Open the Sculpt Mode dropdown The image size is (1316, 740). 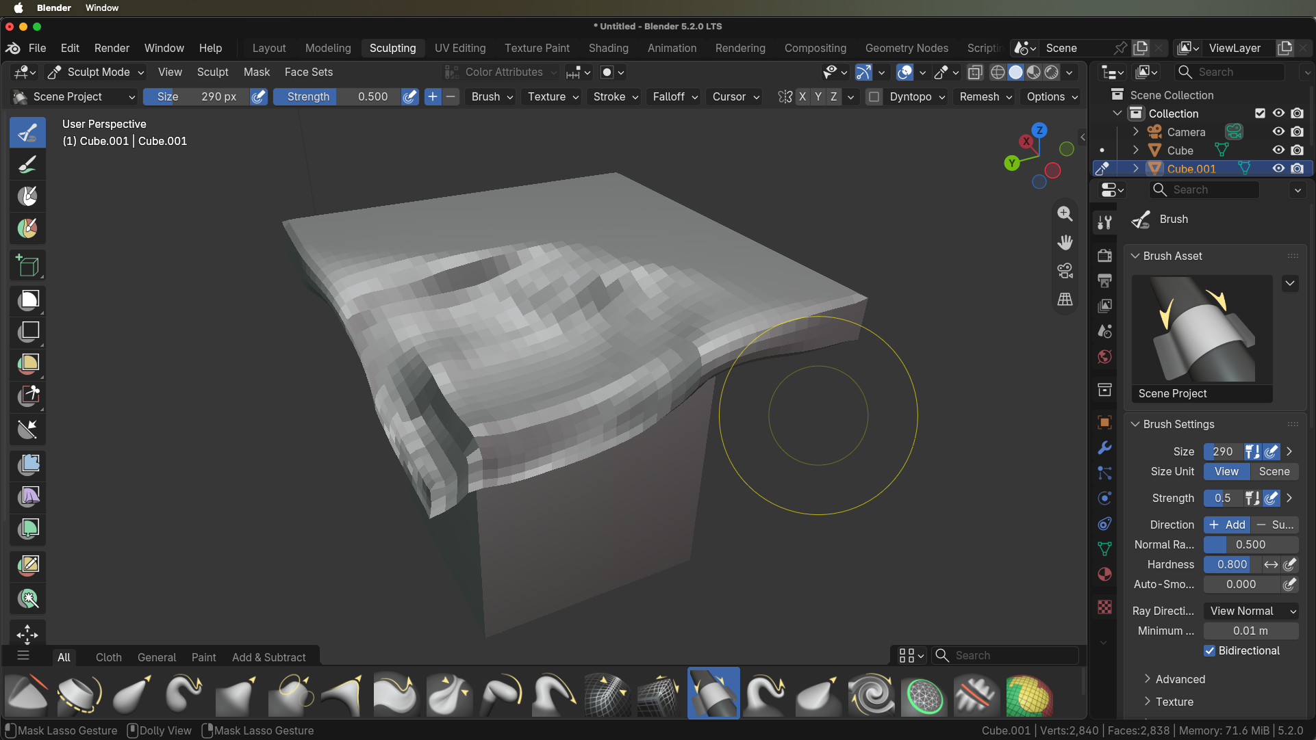point(97,72)
